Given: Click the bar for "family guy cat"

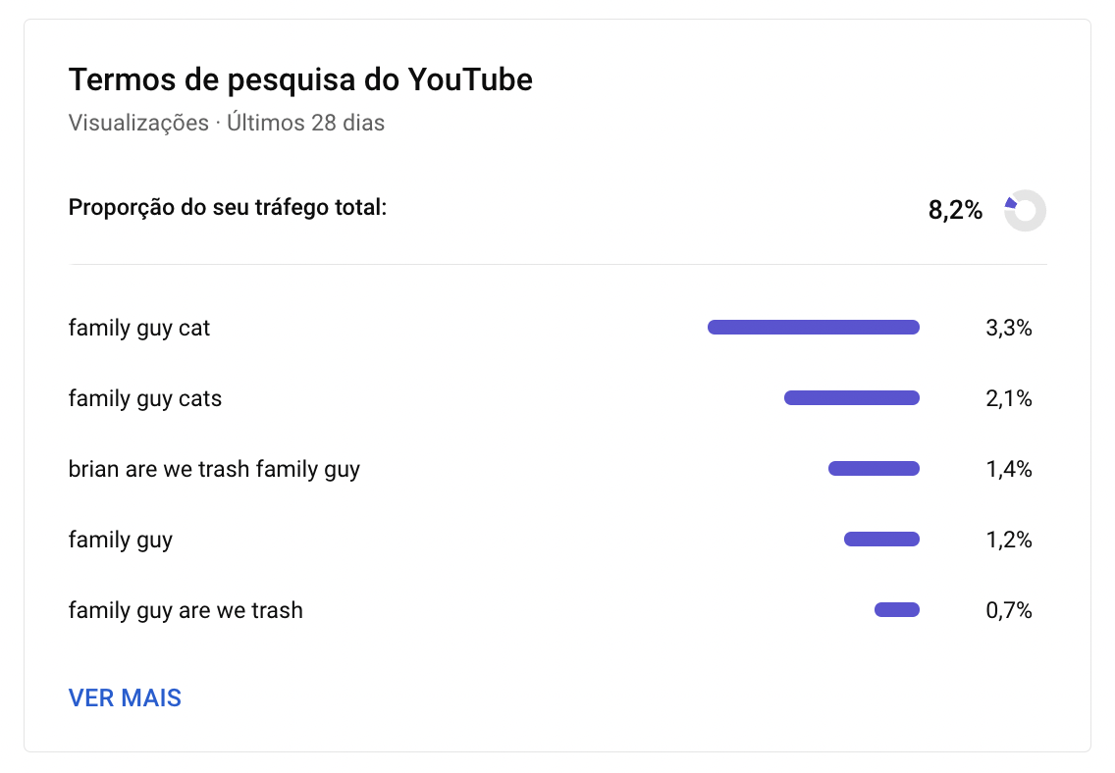Looking at the screenshot, I should coord(813,328).
